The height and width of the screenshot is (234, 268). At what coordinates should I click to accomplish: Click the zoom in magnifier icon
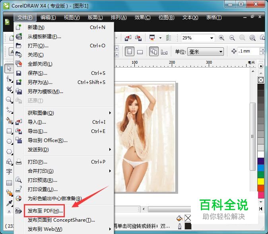tap(221, 38)
